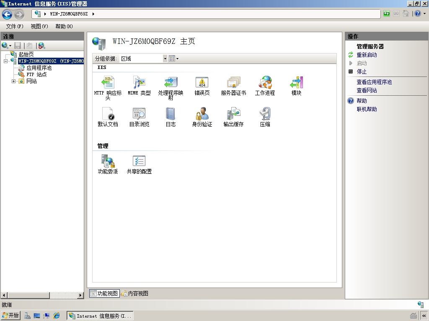Screen dimensions: 429x321
Task: Select FTP 站点 in the connections tree
Action: (x=37, y=74)
